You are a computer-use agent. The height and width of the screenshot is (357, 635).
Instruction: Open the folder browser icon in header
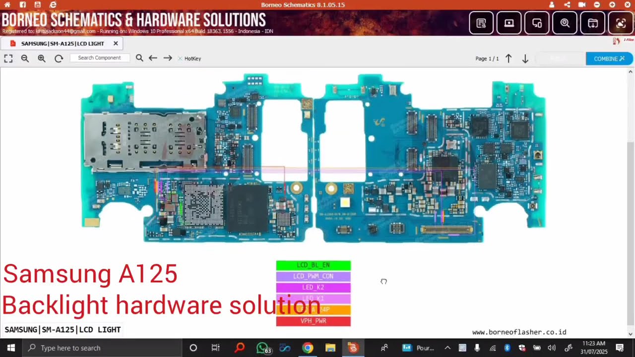coord(593,23)
